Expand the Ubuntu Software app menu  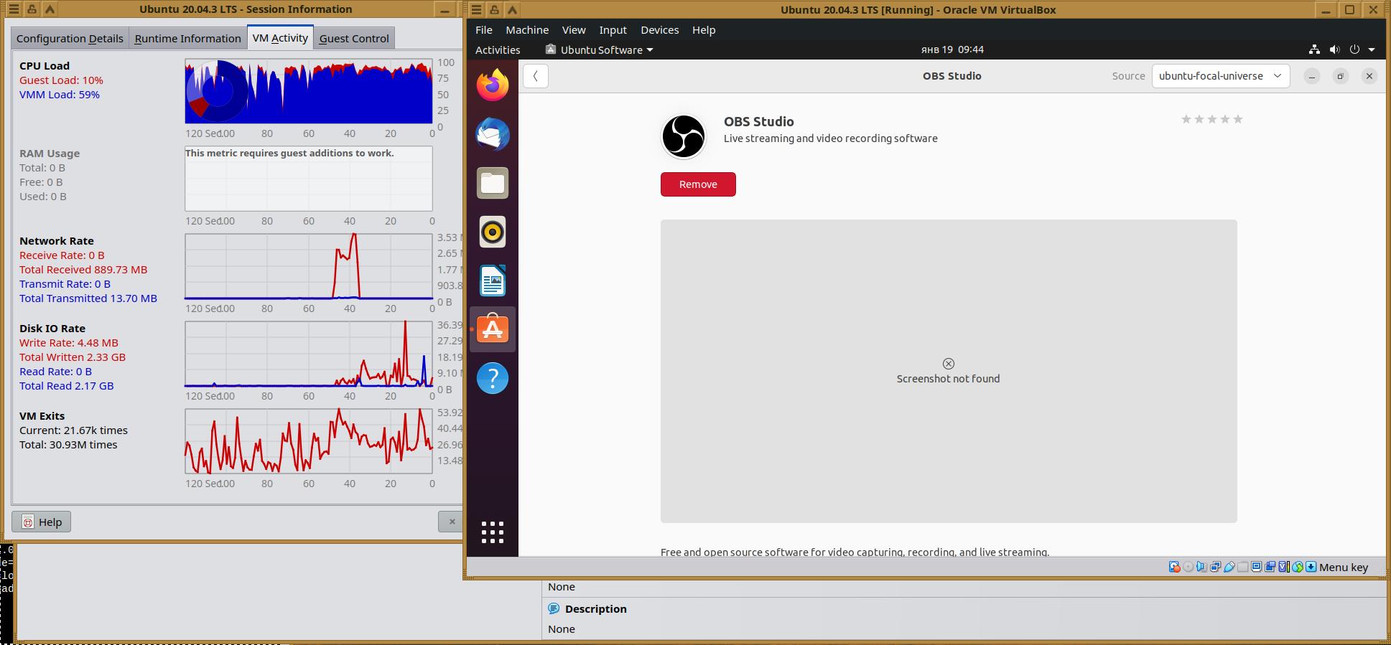[x=600, y=50]
